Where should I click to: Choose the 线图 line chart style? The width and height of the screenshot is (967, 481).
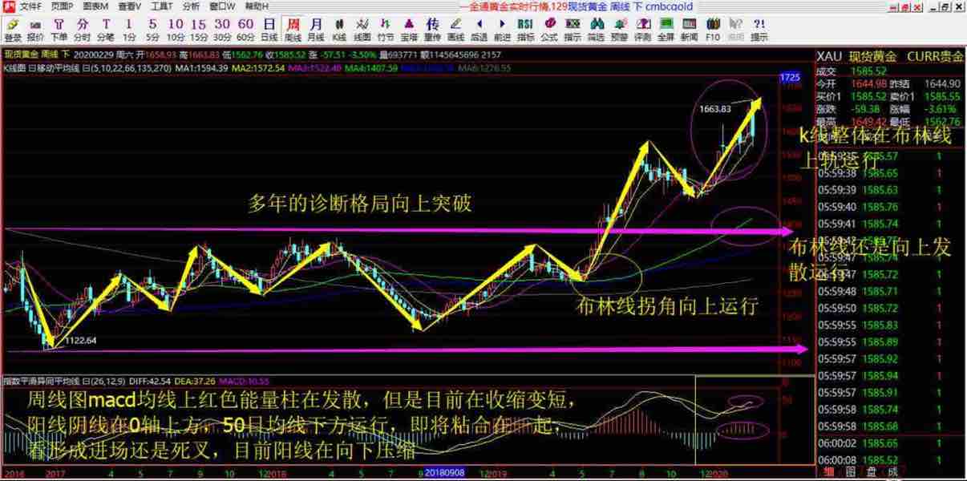tap(362, 30)
